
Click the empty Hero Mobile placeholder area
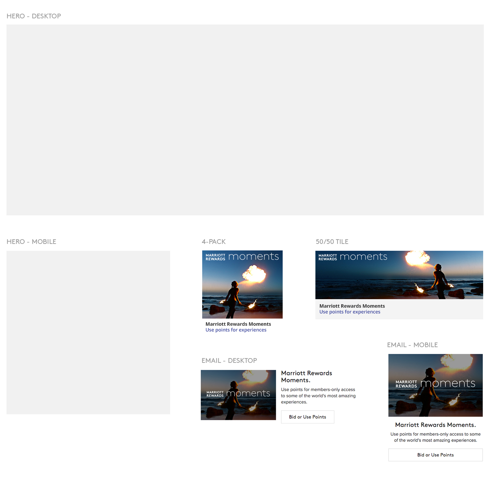pos(88,332)
